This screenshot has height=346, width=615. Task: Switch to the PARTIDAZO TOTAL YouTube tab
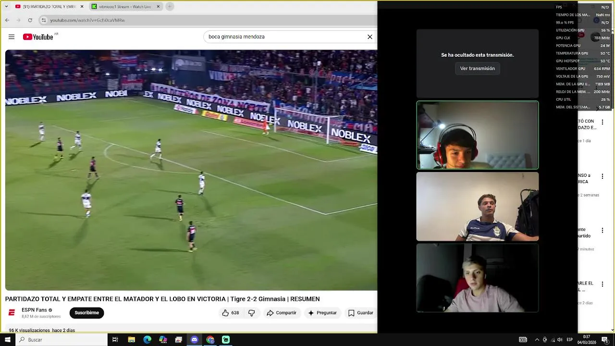pos(49,7)
